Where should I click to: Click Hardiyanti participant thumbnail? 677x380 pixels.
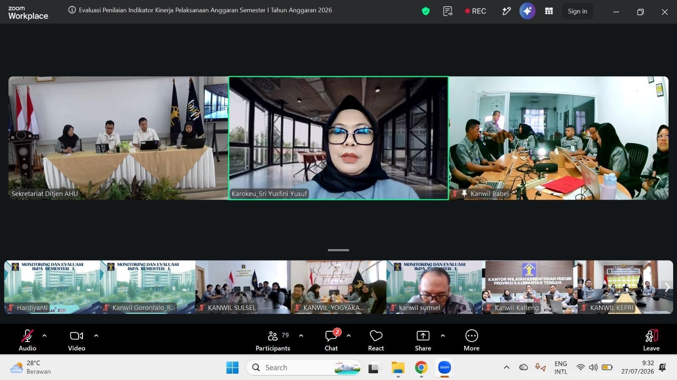point(52,287)
